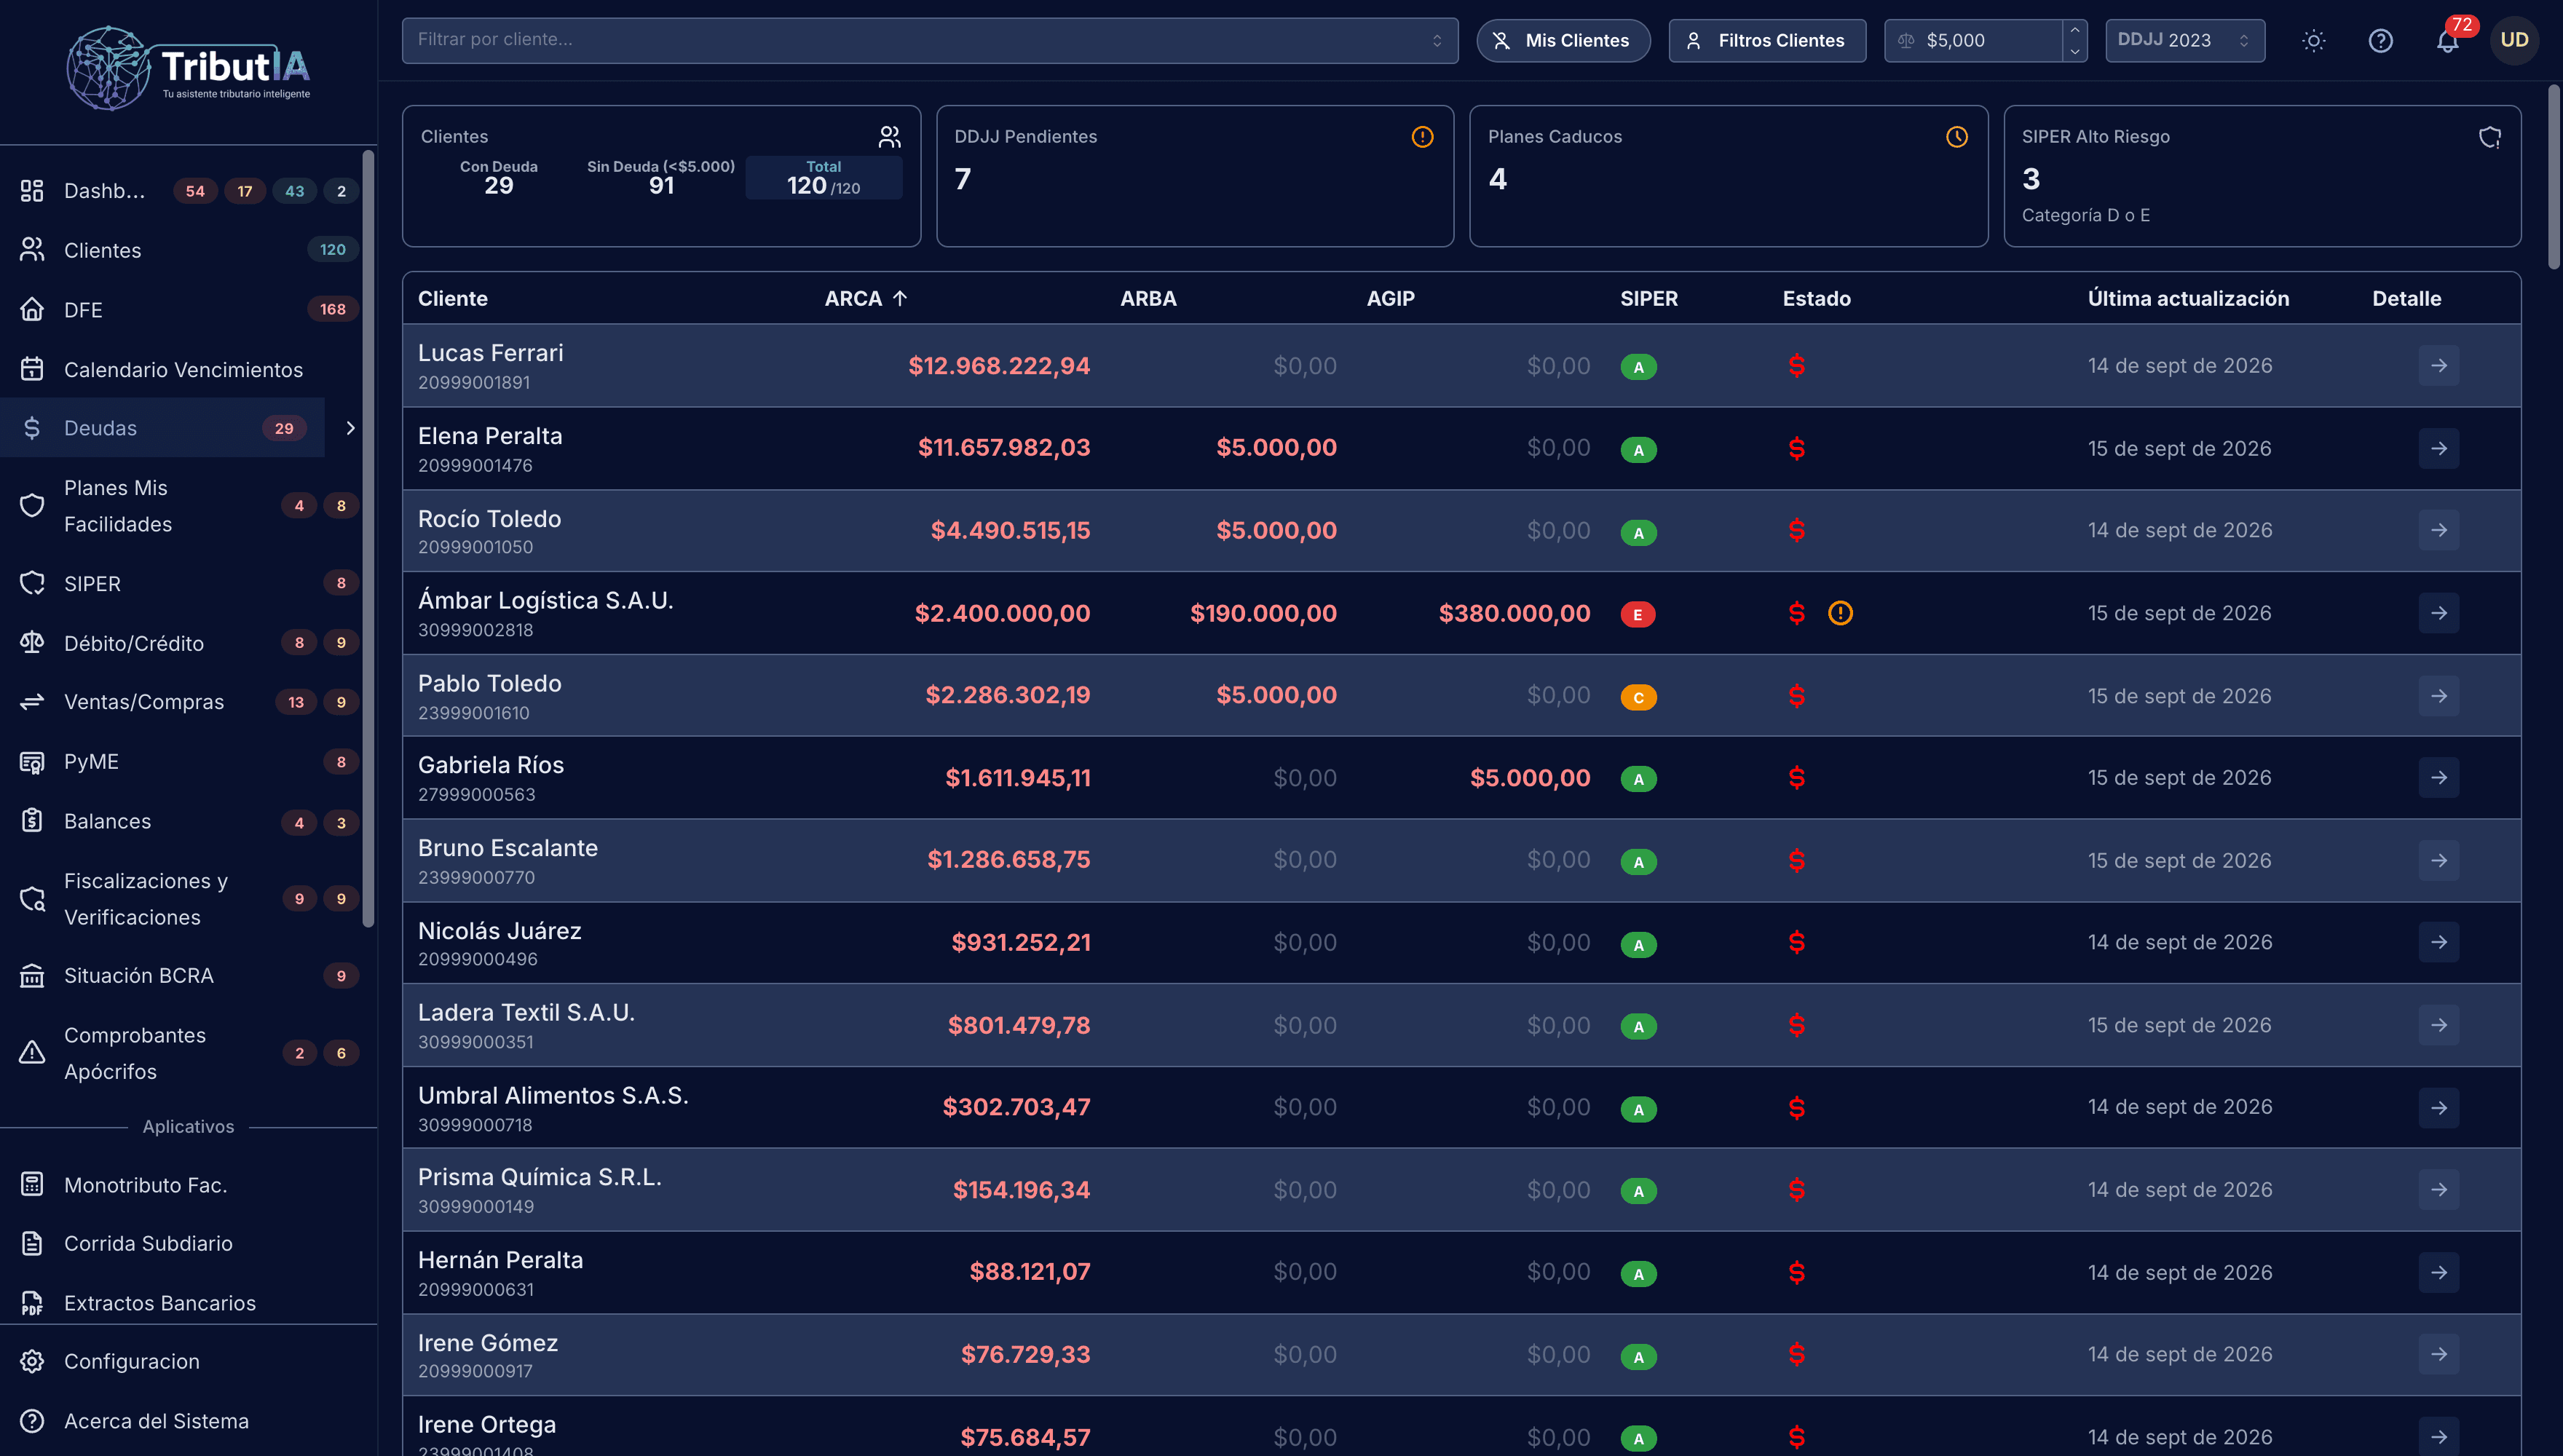Open detail arrow for Hernán Peralta
The image size is (2563, 1456).
point(2439,1273)
